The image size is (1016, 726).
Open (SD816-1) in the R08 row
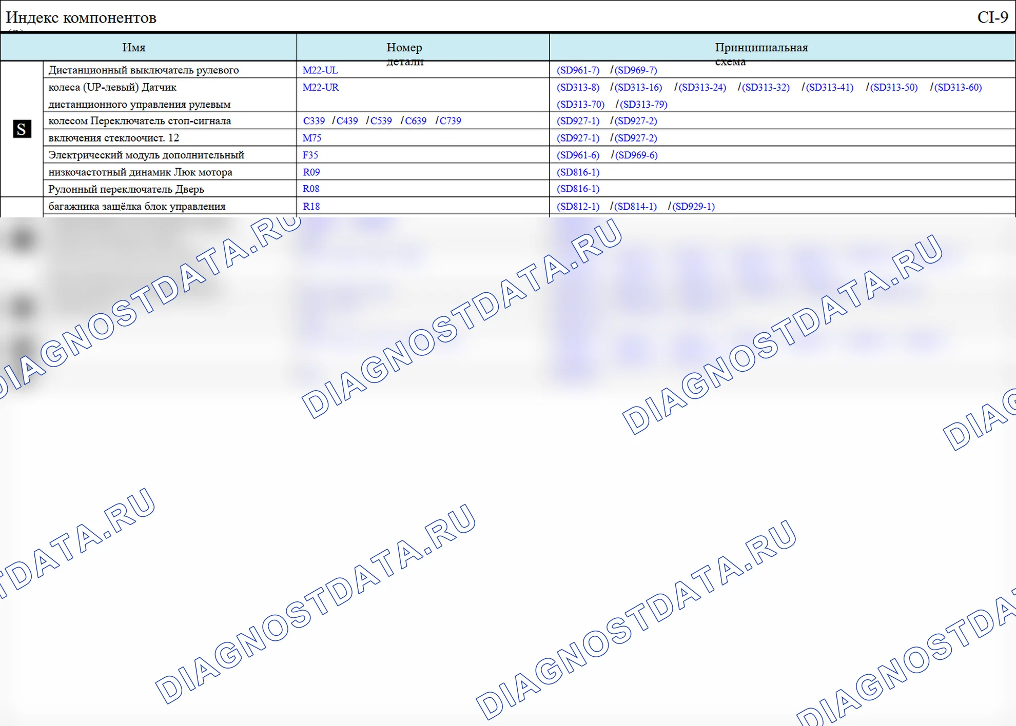click(578, 189)
